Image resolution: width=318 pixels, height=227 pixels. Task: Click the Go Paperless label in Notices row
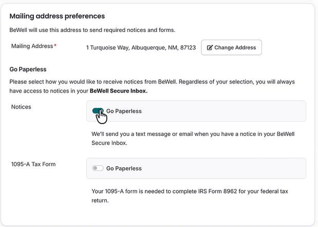pos(124,111)
